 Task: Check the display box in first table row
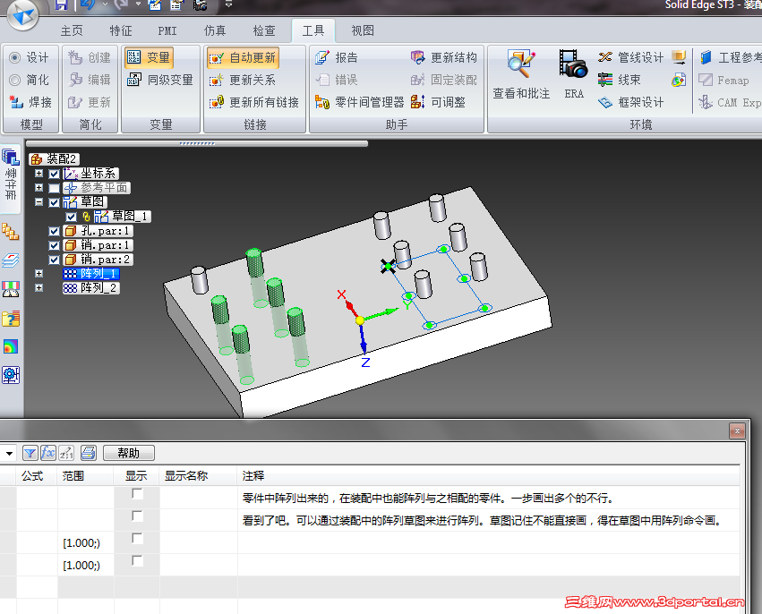(x=138, y=494)
